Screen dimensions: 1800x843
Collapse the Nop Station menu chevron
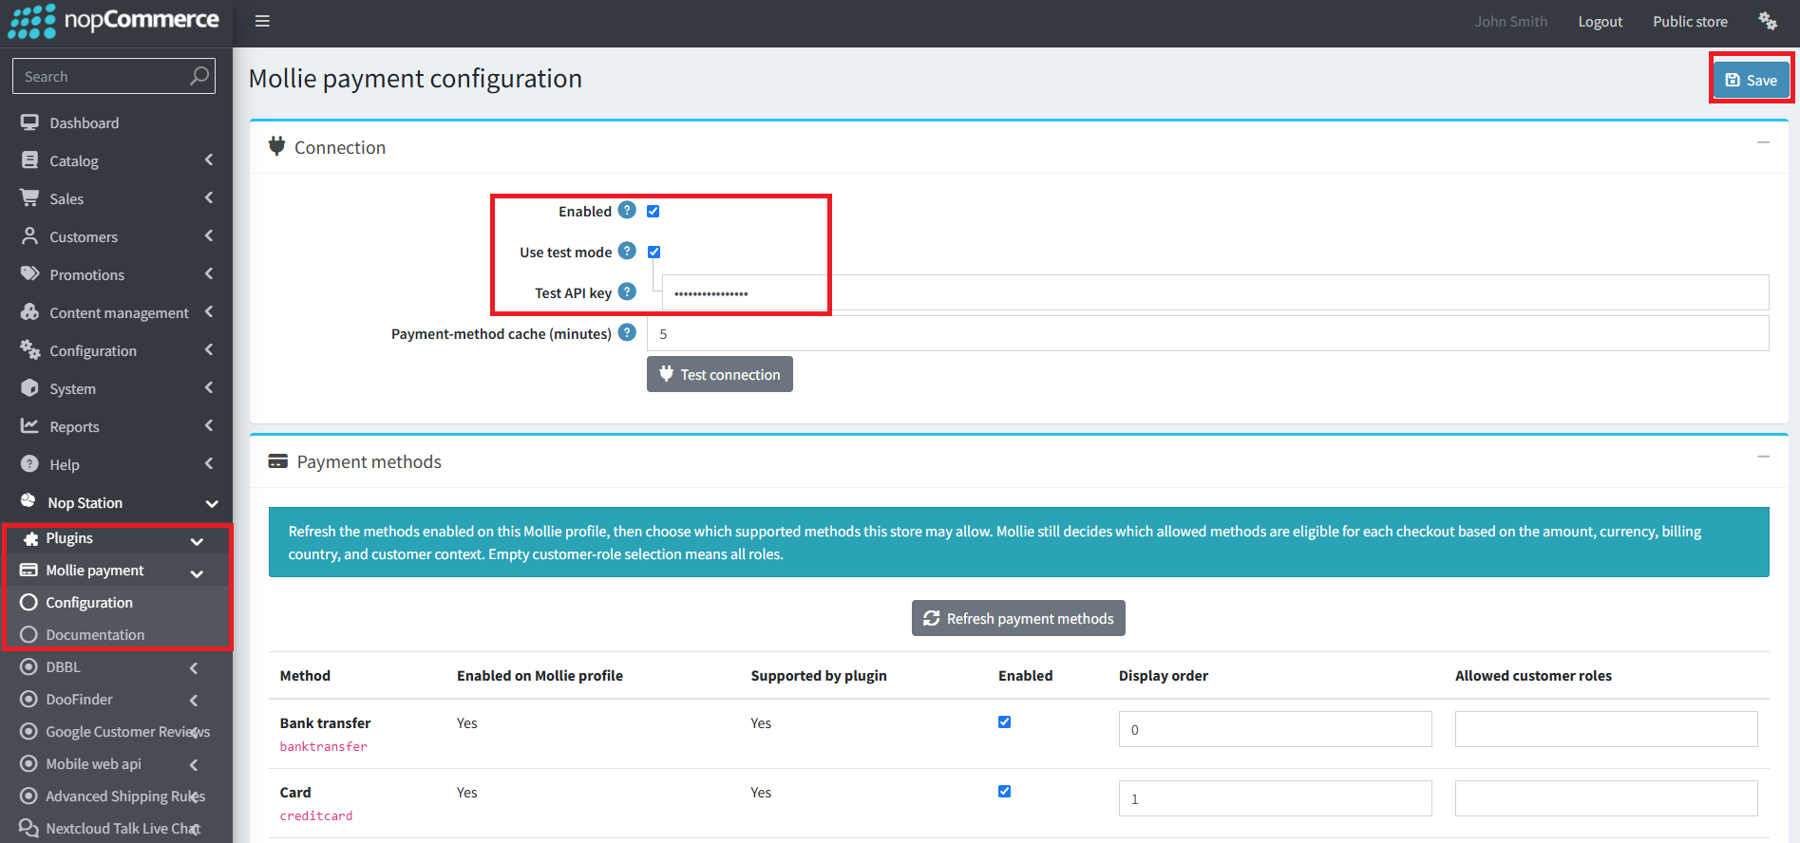pos(212,503)
